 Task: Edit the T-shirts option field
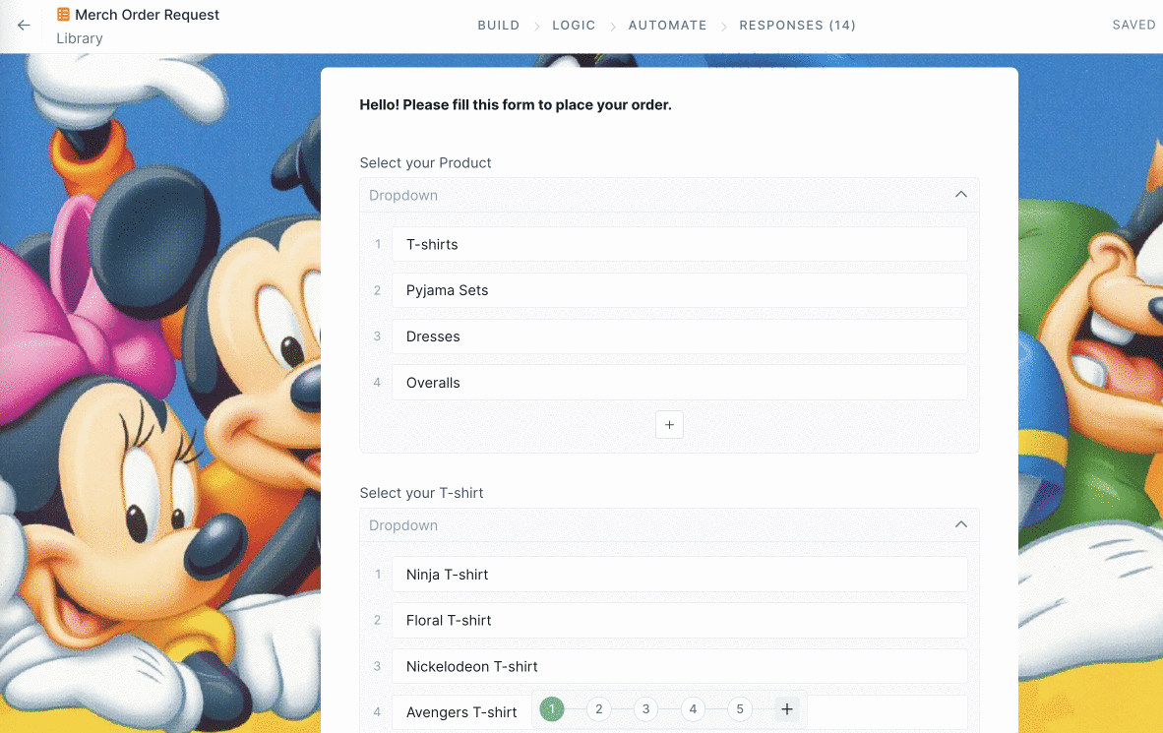[x=680, y=244]
